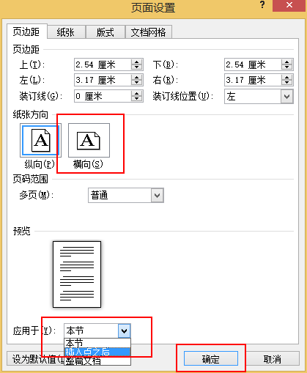Choose 本节 in the dropdown list

coord(97,343)
